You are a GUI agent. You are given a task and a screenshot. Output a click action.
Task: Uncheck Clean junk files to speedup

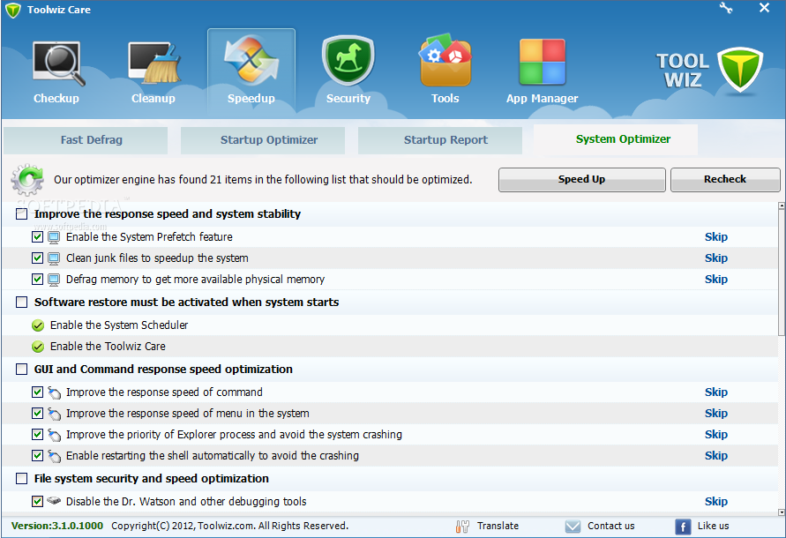pos(38,258)
